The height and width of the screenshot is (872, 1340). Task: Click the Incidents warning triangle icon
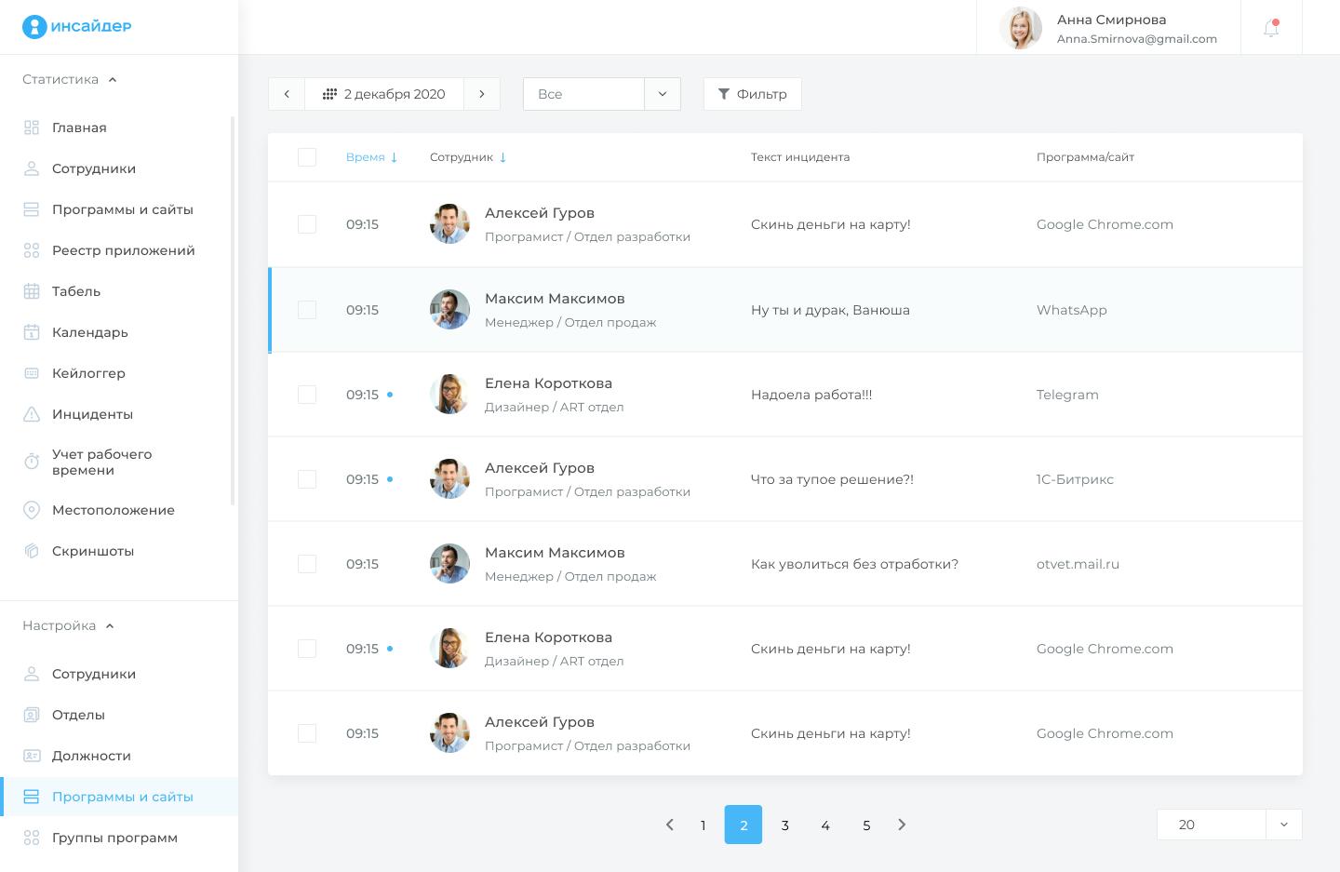[32, 414]
